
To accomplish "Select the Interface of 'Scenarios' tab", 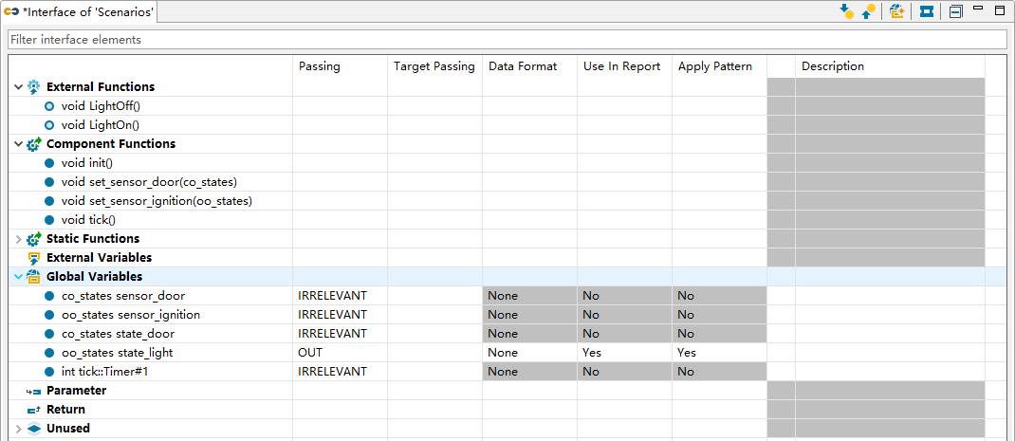I will click(79, 11).
